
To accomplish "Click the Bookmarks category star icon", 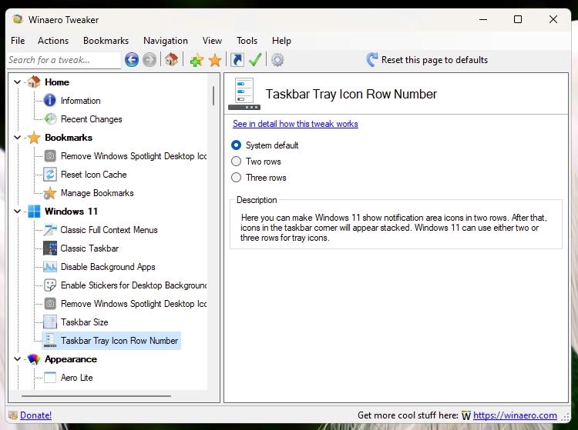I will tap(34, 138).
